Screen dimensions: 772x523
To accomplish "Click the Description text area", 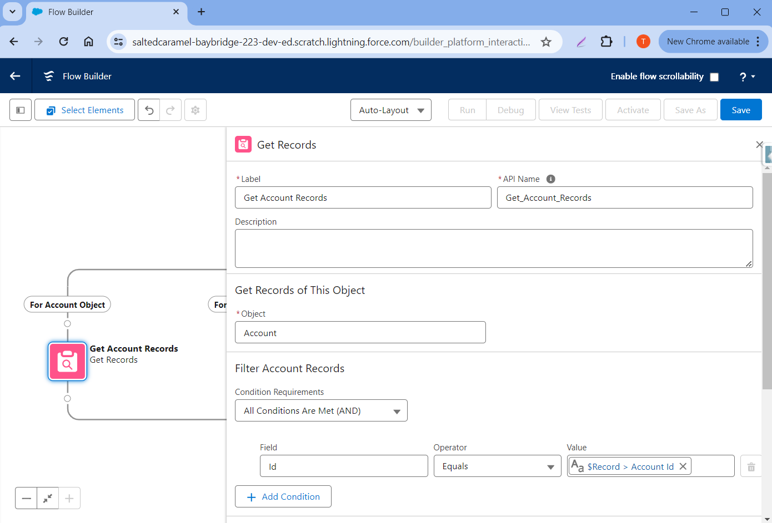I will [494, 248].
